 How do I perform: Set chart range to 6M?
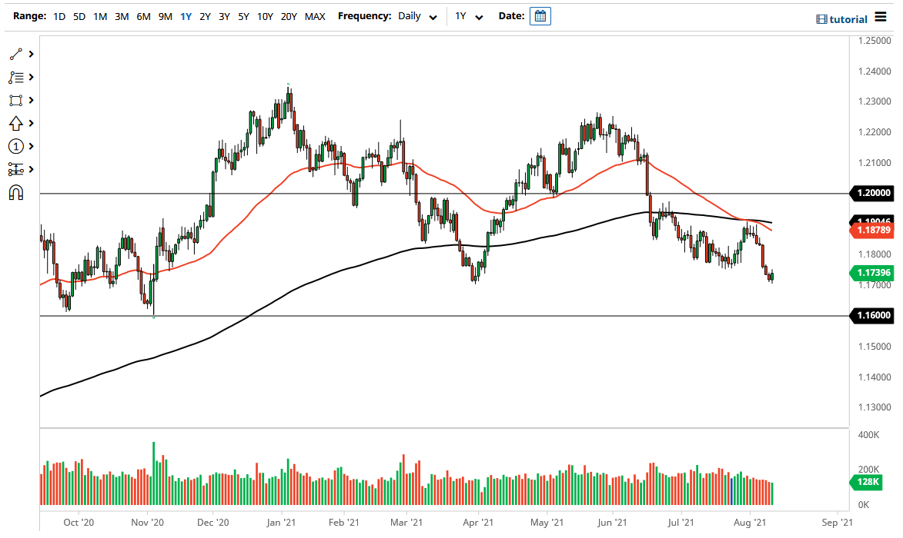143,16
